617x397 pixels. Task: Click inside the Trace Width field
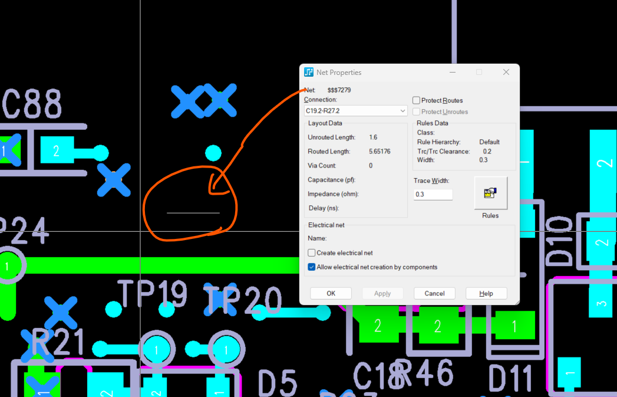[x=433, y=194]
